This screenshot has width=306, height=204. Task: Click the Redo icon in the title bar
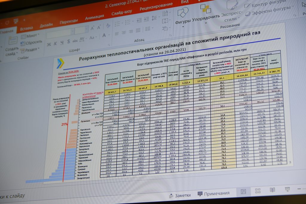7,23
